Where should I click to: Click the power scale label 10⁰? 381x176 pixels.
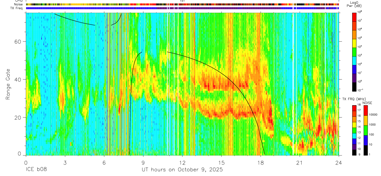coord(360,81)
